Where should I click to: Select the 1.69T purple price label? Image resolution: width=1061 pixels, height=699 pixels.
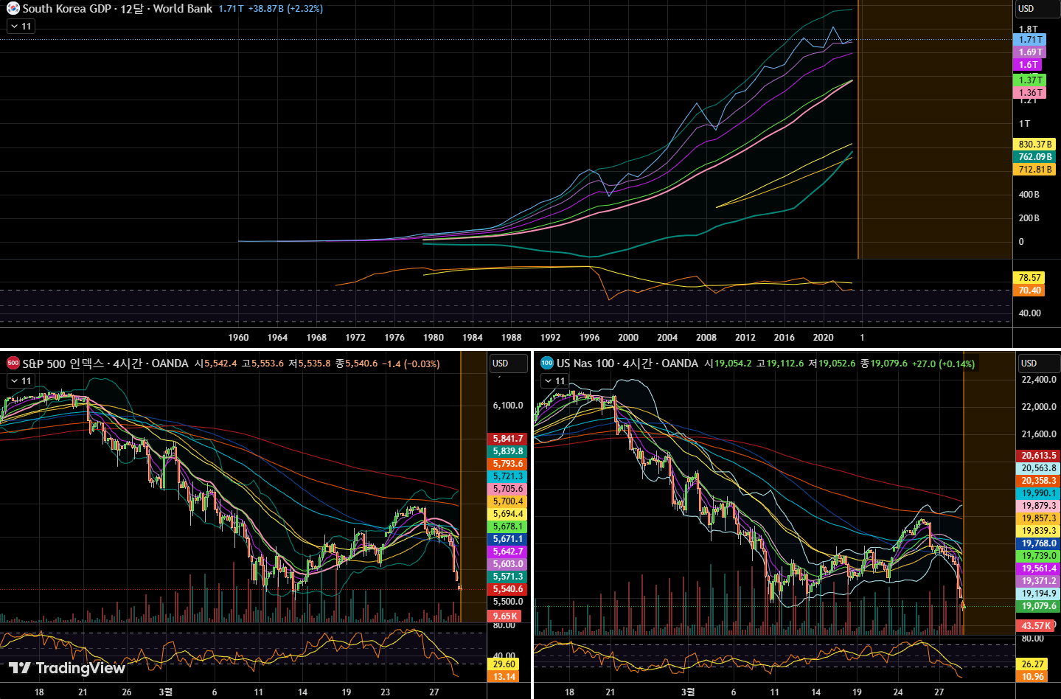coord(1030,52)
